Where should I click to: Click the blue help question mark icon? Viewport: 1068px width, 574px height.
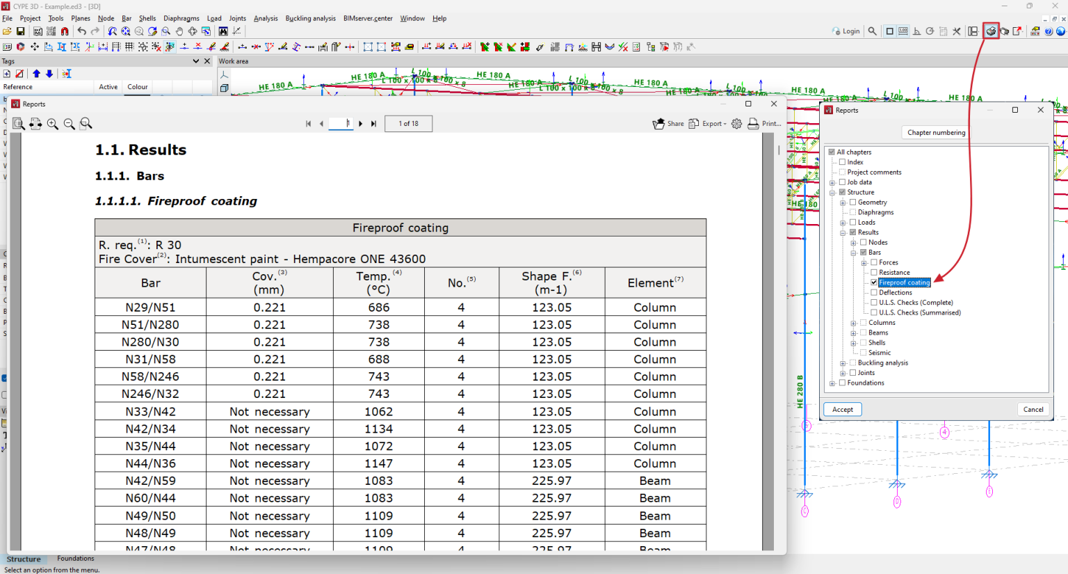(x=1048, y=31)
